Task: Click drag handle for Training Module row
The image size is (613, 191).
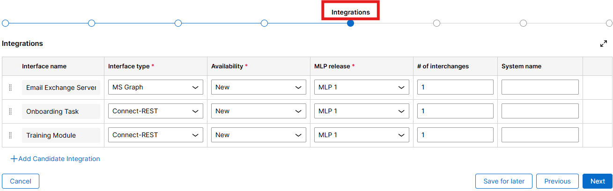Action: [10, 135]
